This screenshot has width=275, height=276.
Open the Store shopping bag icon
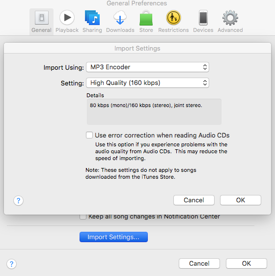146,18
